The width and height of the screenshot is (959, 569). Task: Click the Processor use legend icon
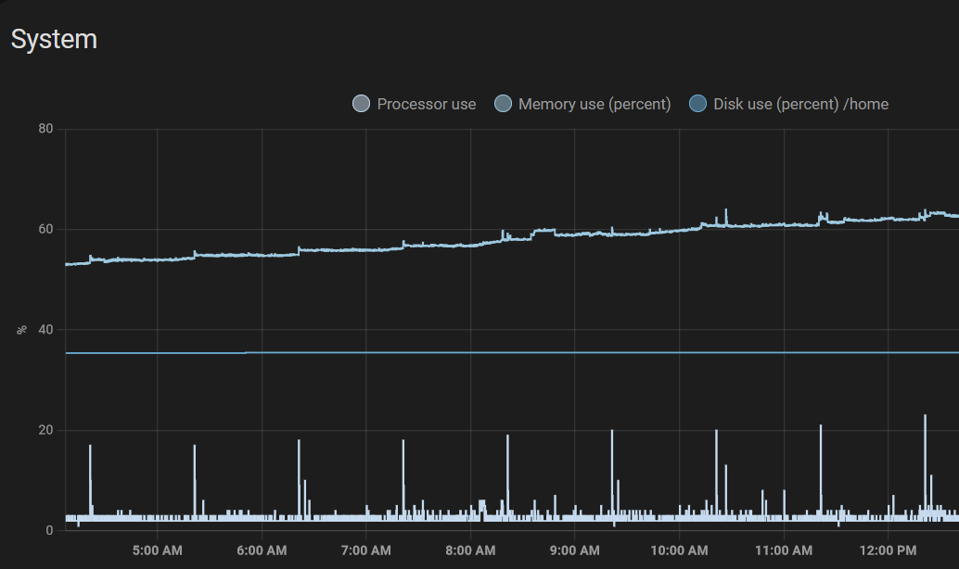tap(360, 104)
